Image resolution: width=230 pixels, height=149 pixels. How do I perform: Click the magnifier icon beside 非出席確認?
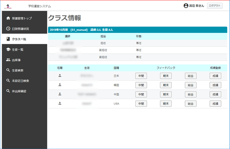tap(8, 91)
